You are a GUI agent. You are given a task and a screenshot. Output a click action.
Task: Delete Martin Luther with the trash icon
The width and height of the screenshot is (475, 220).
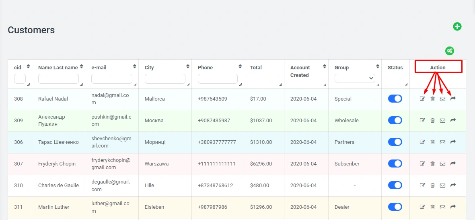pyautogui.click(x=432, y=207)
